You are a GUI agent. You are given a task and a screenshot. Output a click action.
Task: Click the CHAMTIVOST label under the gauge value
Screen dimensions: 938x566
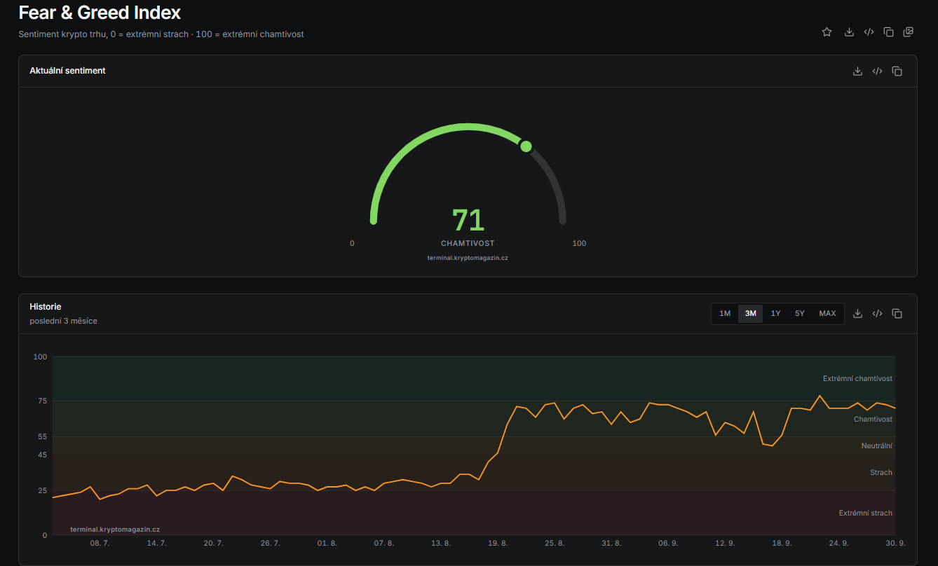tap(468, 243)
